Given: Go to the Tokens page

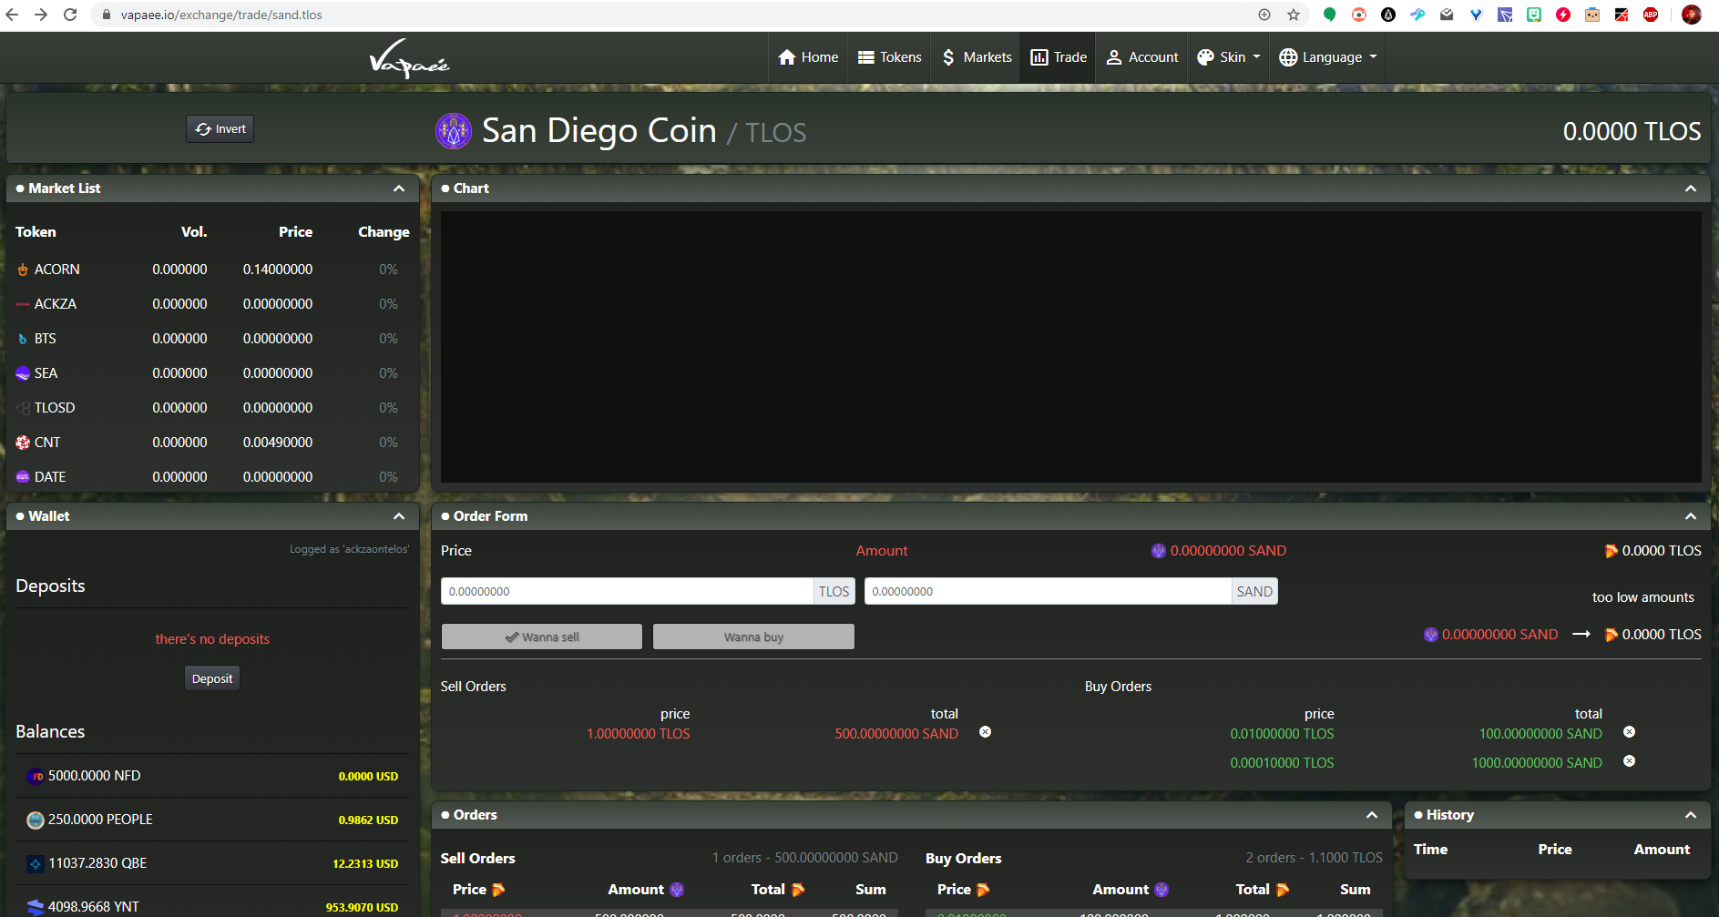Looking at the screenshot, I should [x=889, y=57].
